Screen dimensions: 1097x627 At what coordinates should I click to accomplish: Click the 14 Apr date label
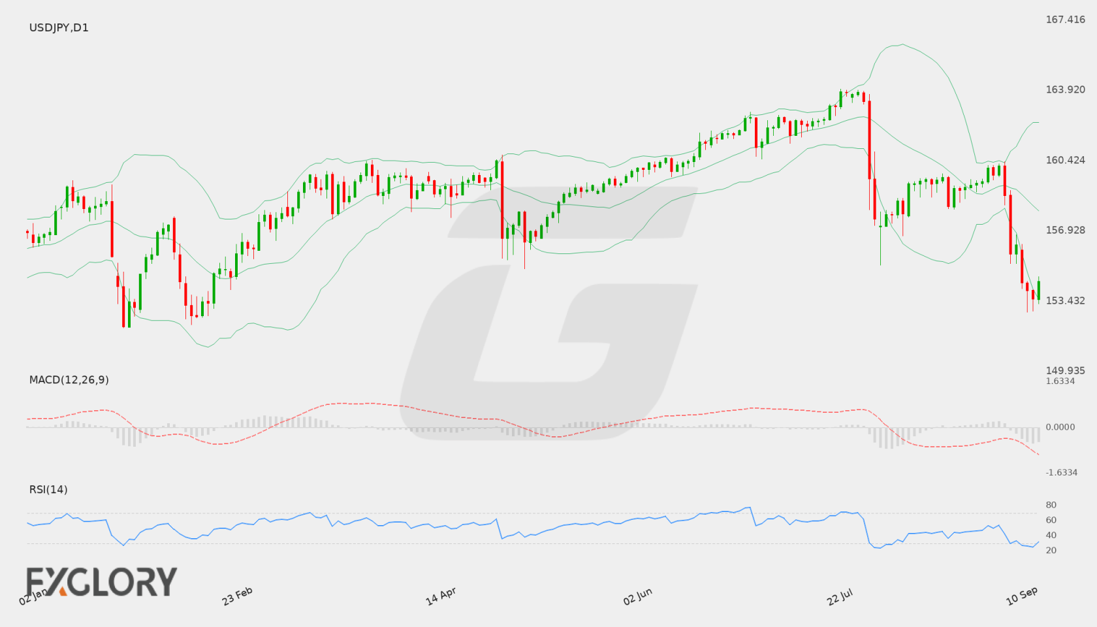(x=441, y=596)
